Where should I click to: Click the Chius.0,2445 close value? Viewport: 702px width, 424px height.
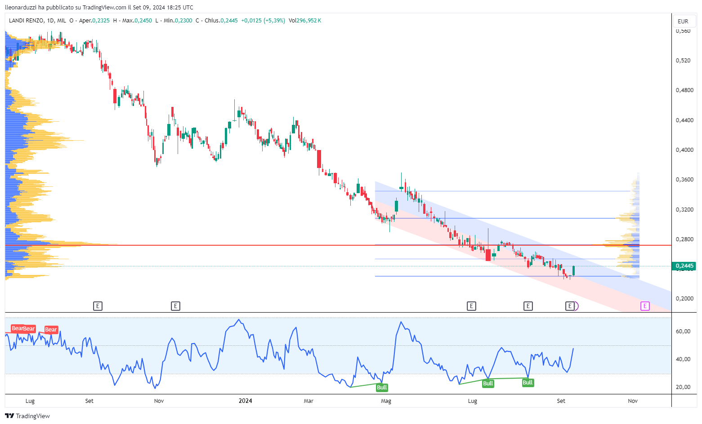pyautogui.click(x=221, y=21)
